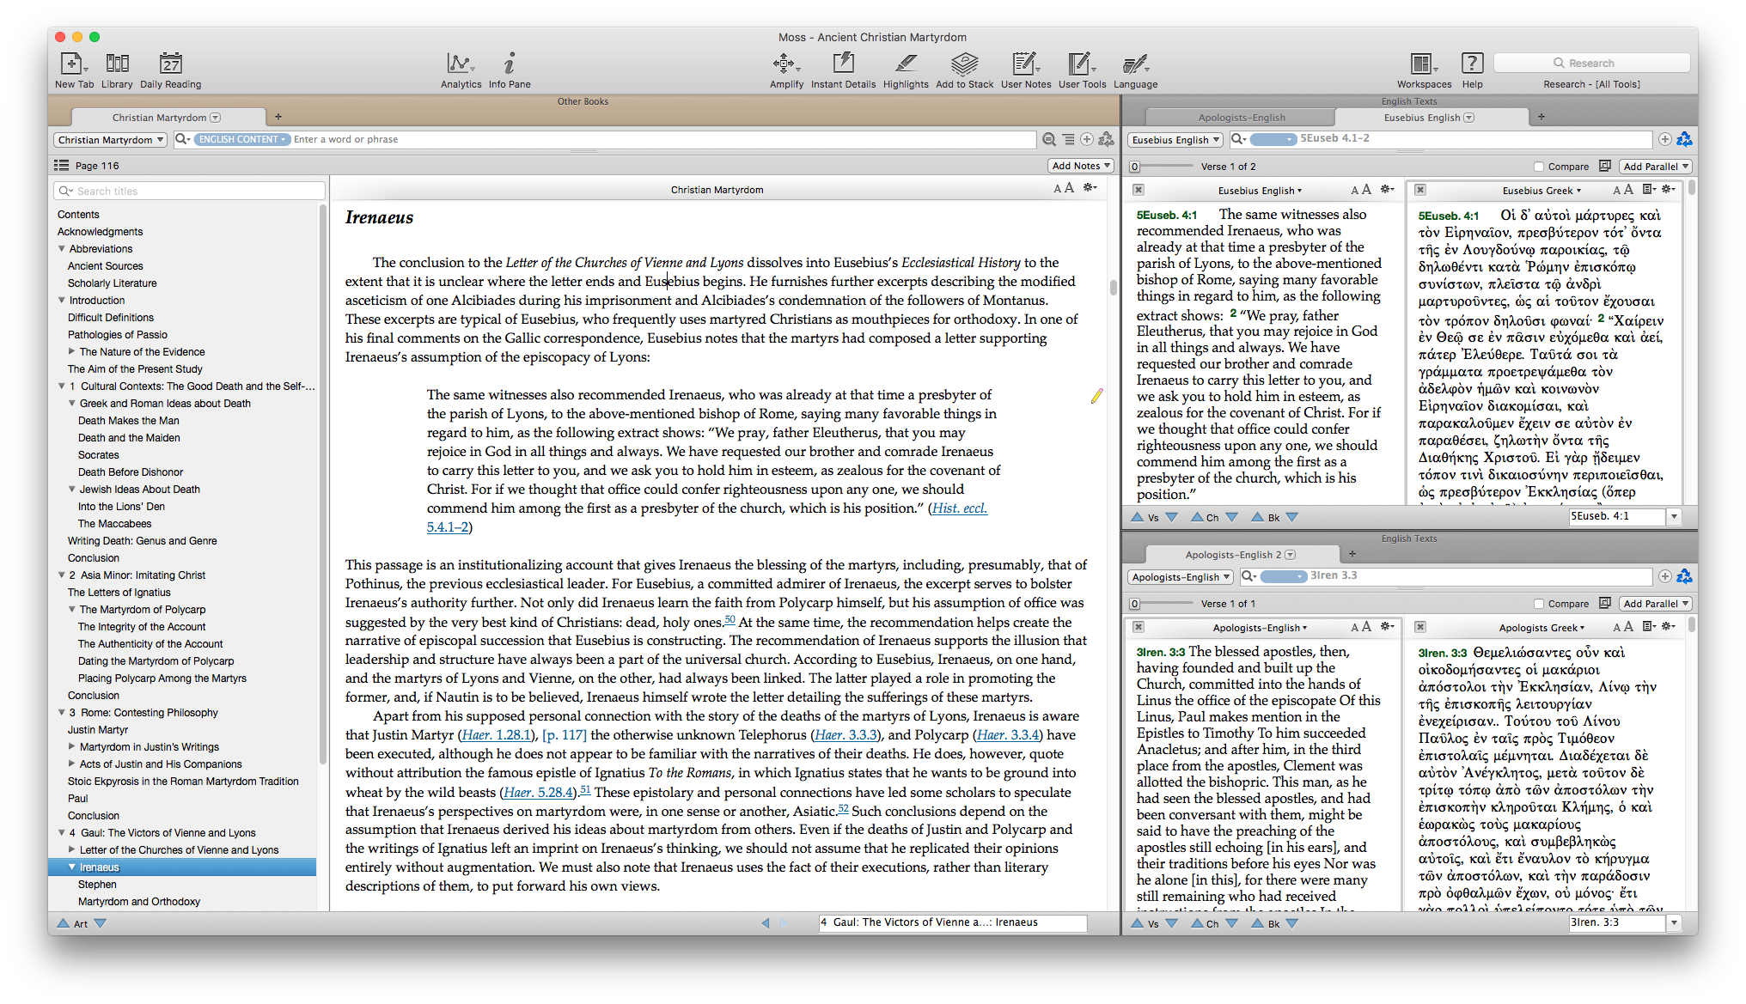Screen dimensions: 1746x1004
Task: Navigate back in Christian Martyrdom history
Action: coord(765,922)
